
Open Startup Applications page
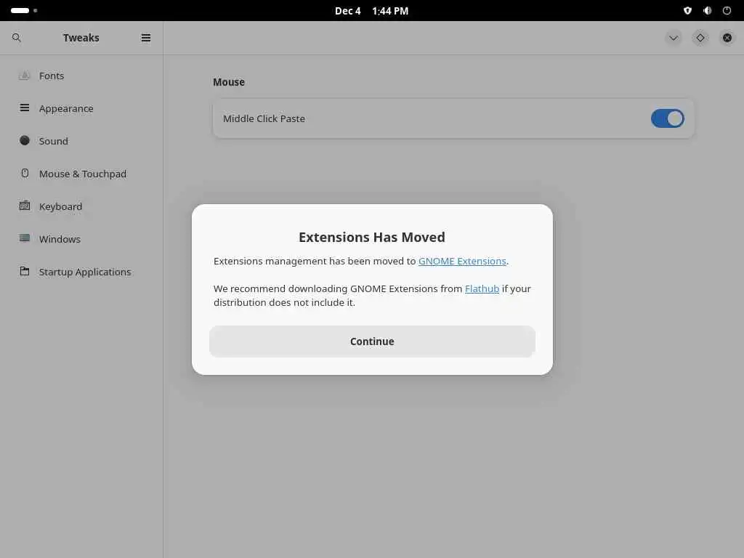81,272
